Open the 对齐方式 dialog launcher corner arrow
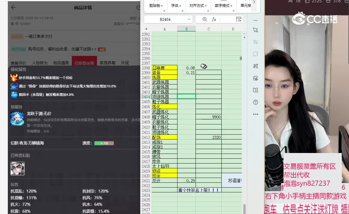Screen dimensions: 349x214 [208, 11]
